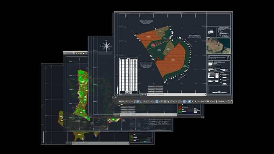Click the command line input of front window
Screen dimensions: 274x154
tap(177, 95)
